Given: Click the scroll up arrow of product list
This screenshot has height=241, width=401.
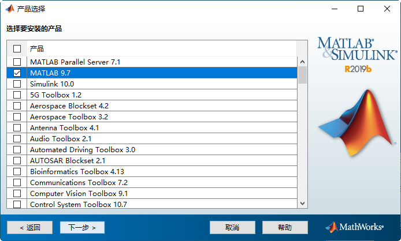Looking at the screenshot, I should [x=303, y=62].
